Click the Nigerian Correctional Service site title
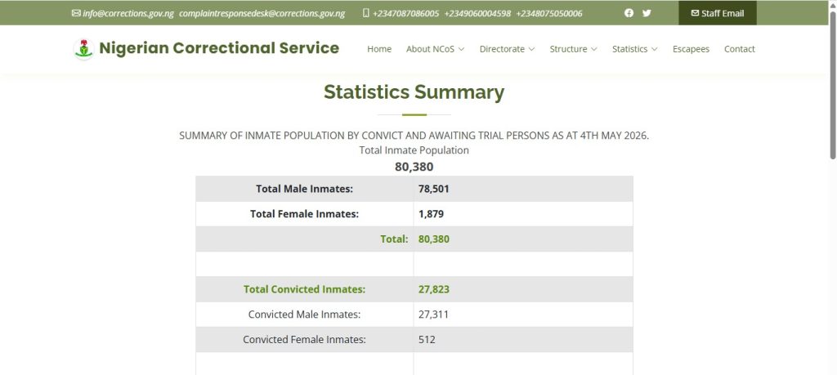This screenshot has width=837, height=375. pyautogui.click(x=219, y=48)
